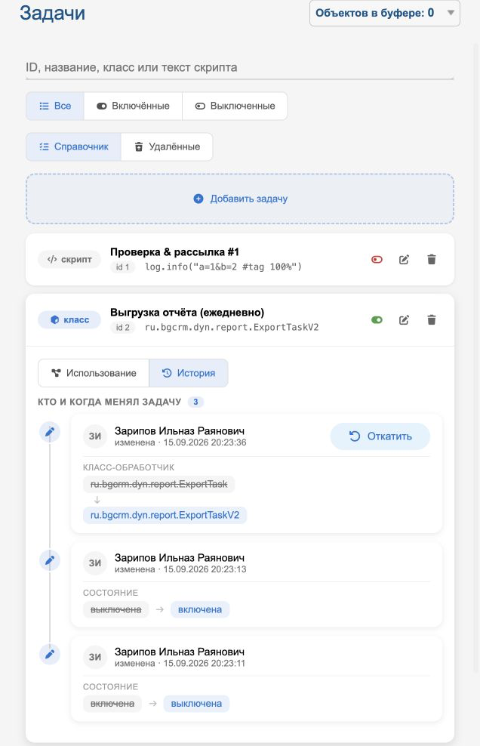Screen dimensions: 480x746
Task: Open the Объектов в буфере dropdown
Action: click(384, 13)
